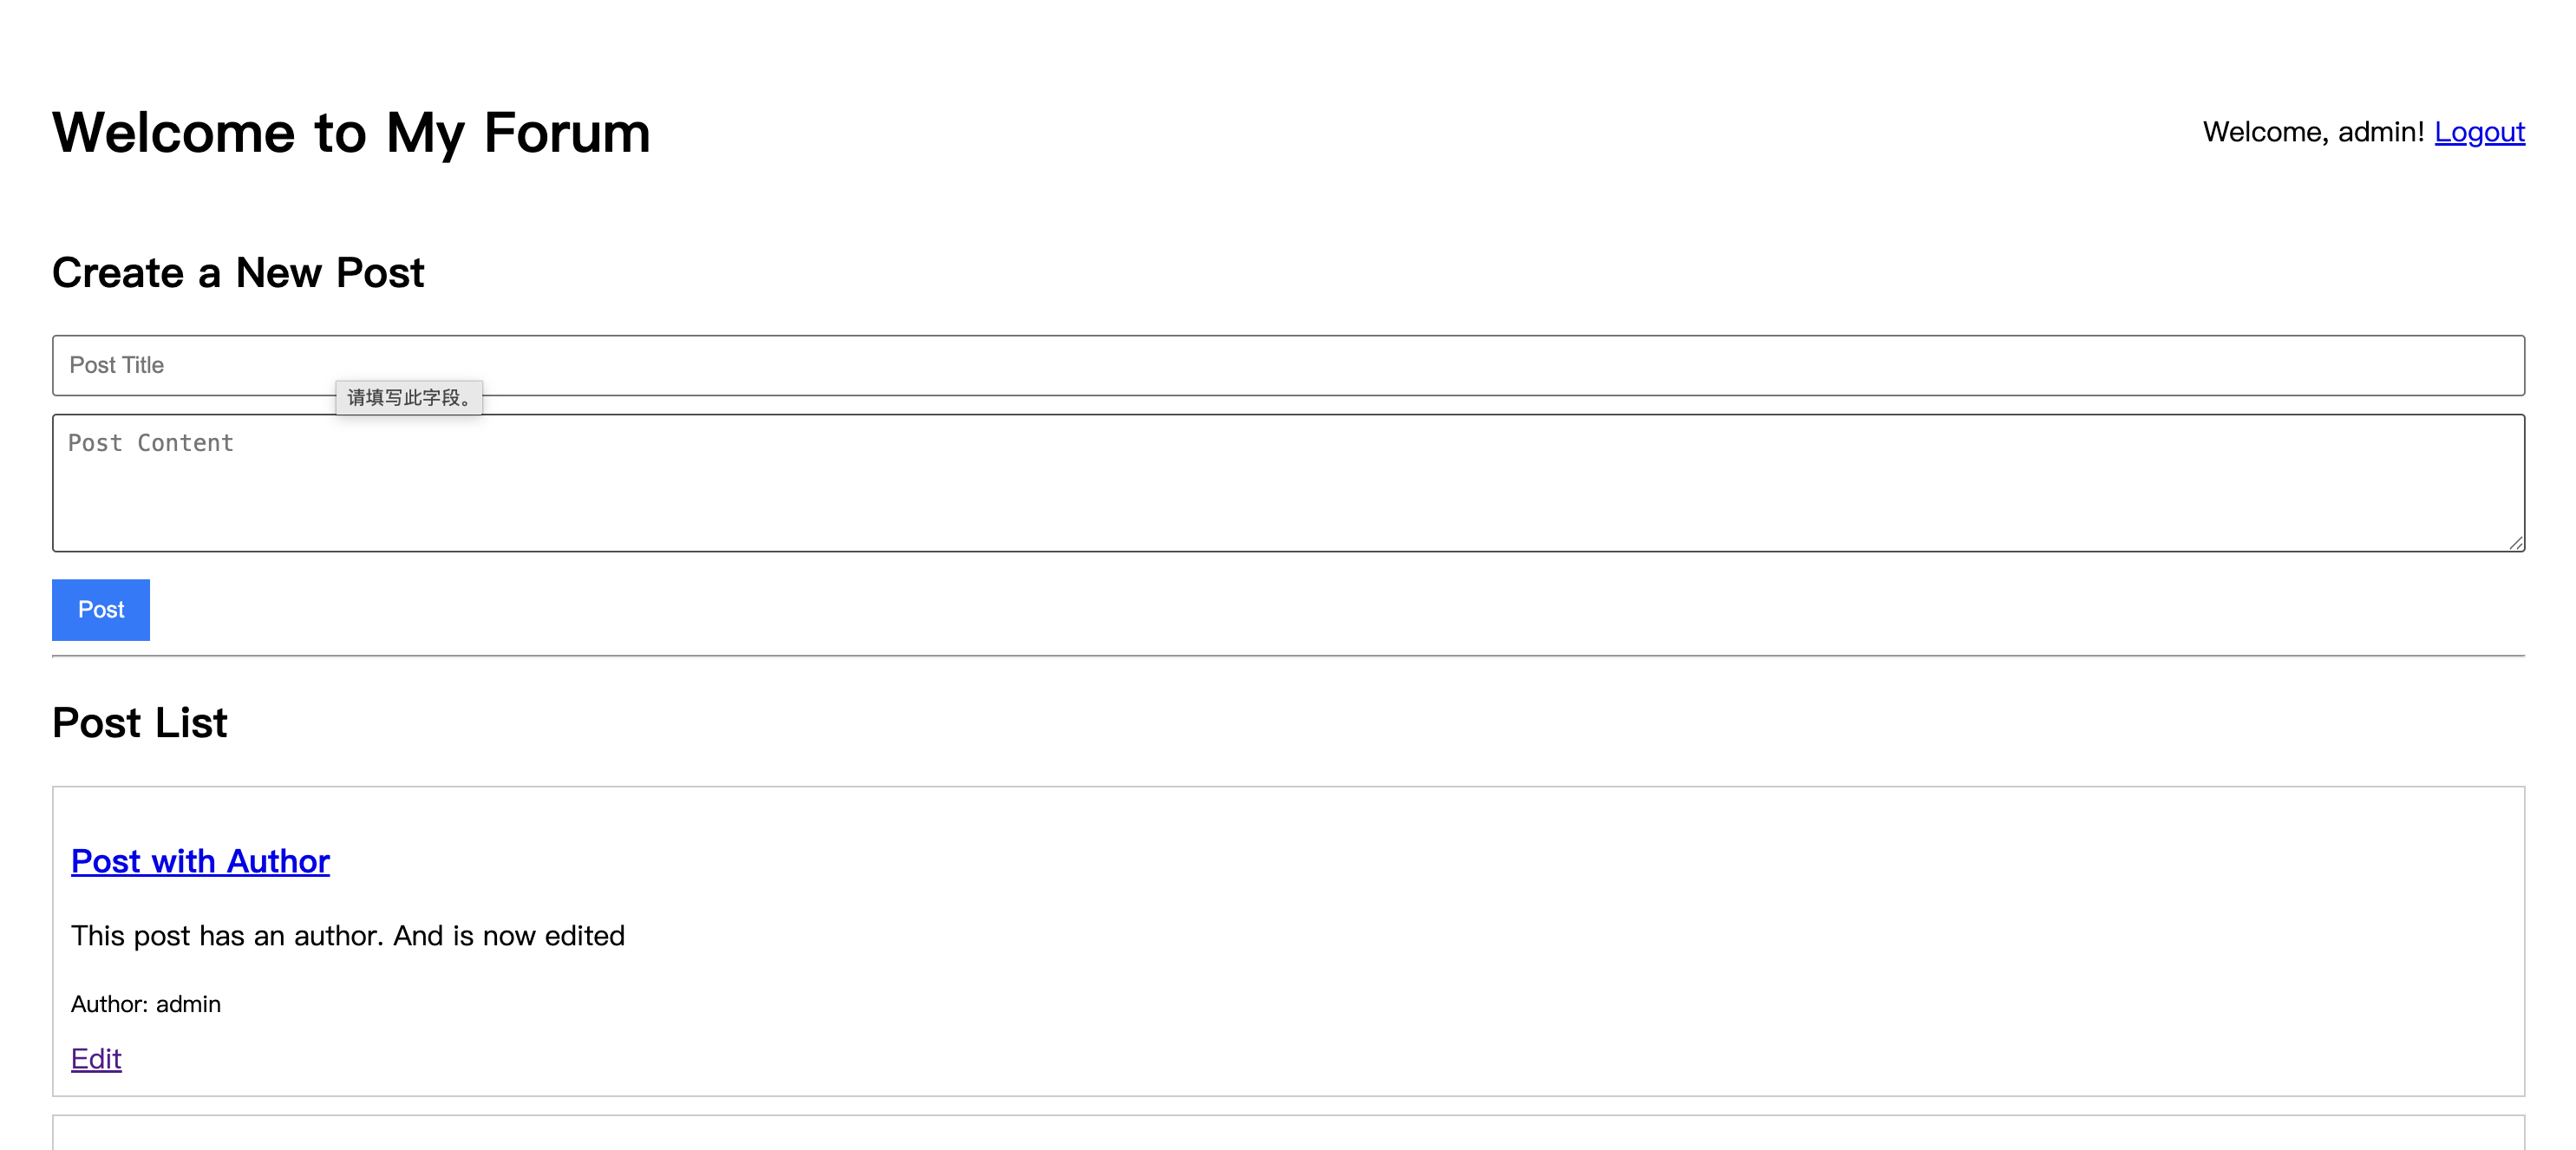The width and height of the screenshot is (2576, 1150).
Task: Click the word 'List' in Post List heading
Action: 191,723
